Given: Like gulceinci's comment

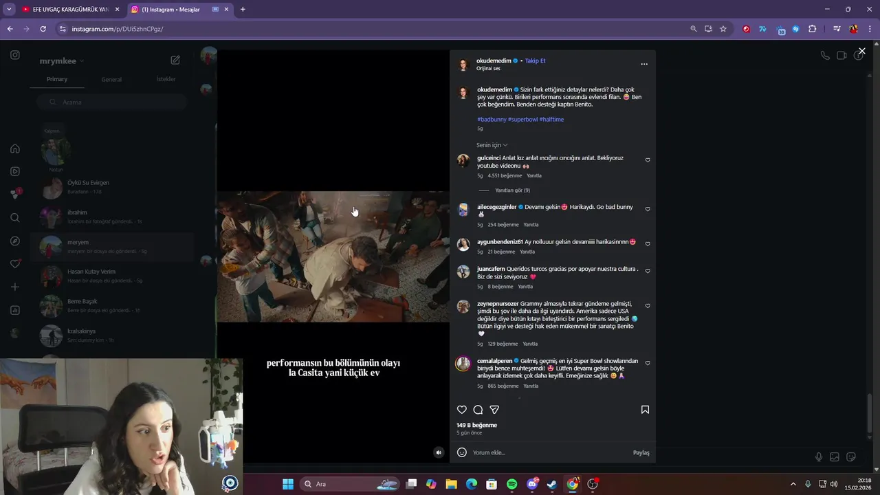Looking at the screenshot, I should click(x=648, y=160).
